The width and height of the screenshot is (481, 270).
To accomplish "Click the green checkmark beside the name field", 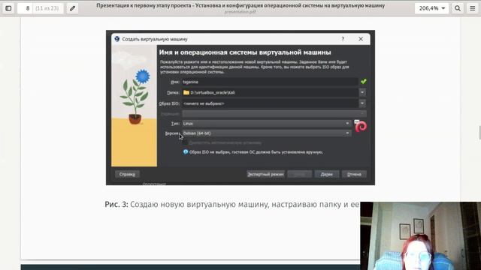I will coord(364,82).
